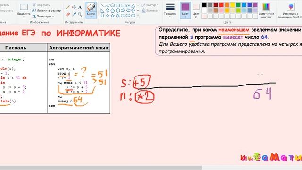
Task: Choose the Hexagon shape
Action: click(118, 10)
